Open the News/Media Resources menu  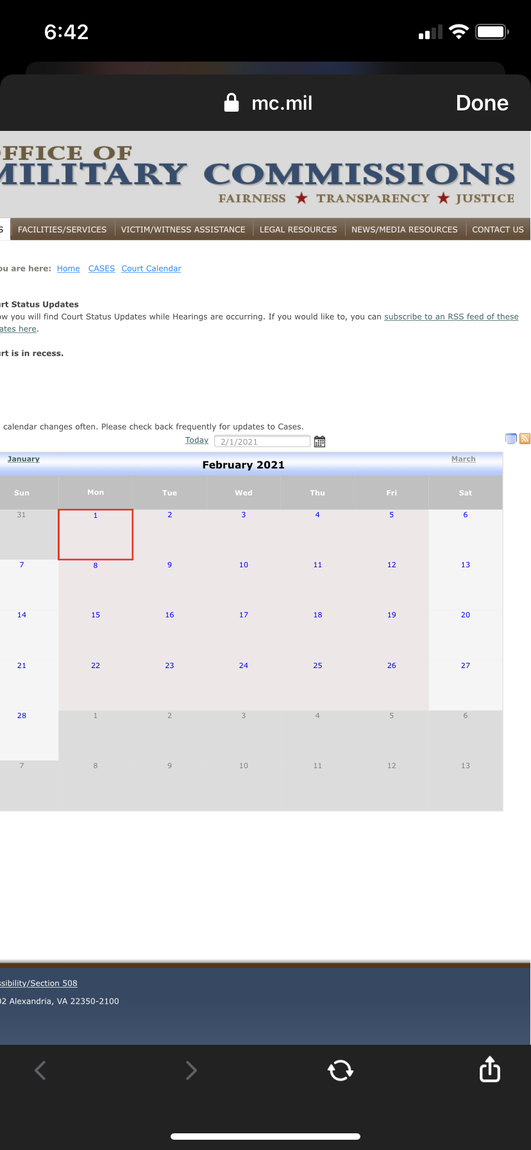(405, 229)
